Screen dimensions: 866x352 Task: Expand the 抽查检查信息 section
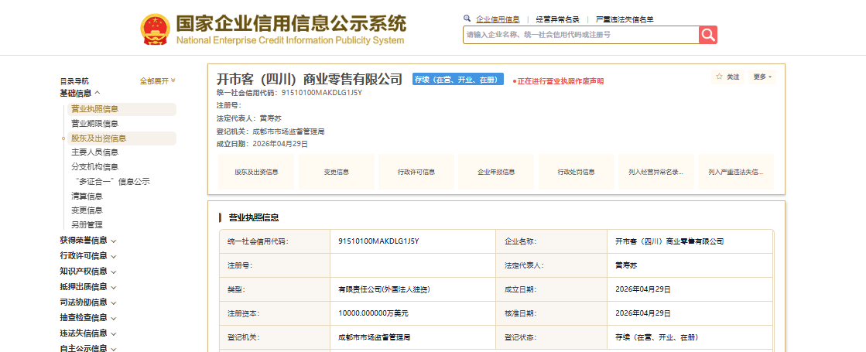click(x=87, y=318)
